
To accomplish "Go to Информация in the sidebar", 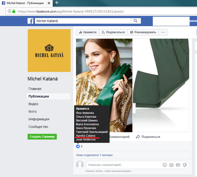I will coord(39,119).
